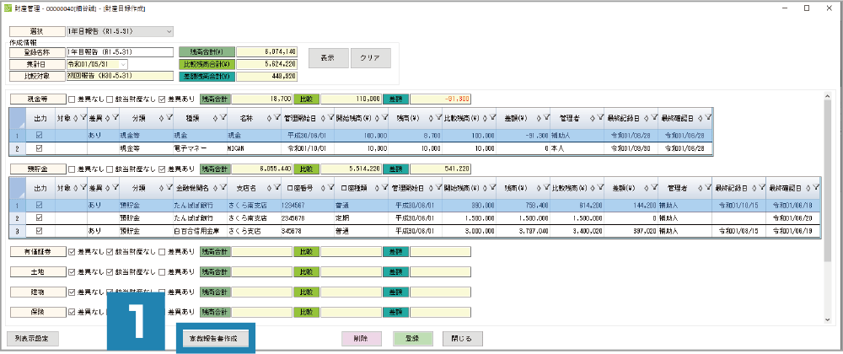
Task: Check 差異なし for the 現金等 section
Action: click(72, 99)
